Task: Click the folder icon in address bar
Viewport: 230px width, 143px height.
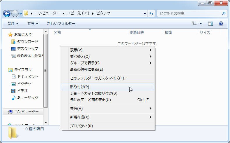Action: click(x=26, y=13)
